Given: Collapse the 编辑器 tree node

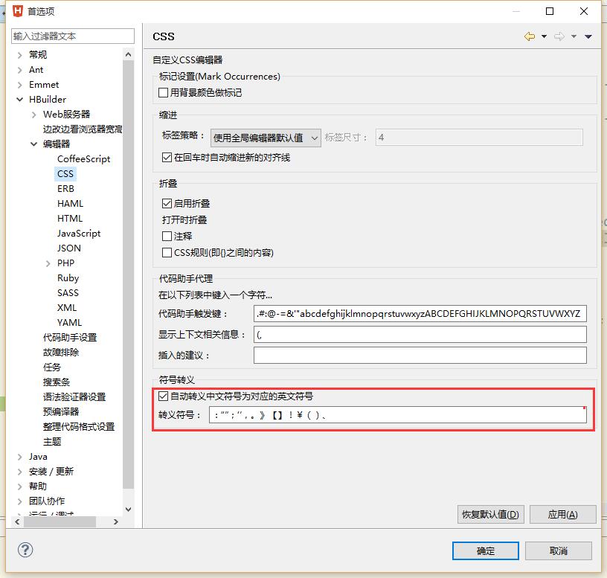Looking at the screenshot, I should [34, 144].
